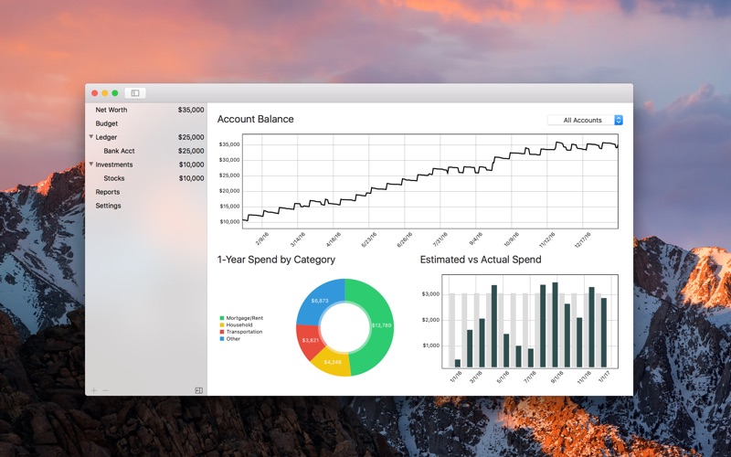Select the Bank Acct ledger item

[146, 151]
